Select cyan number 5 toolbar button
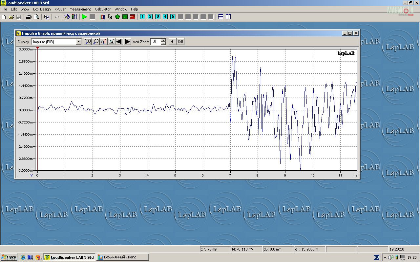The width and height of the screenshot is (420, 262). (x=173, y=17)
